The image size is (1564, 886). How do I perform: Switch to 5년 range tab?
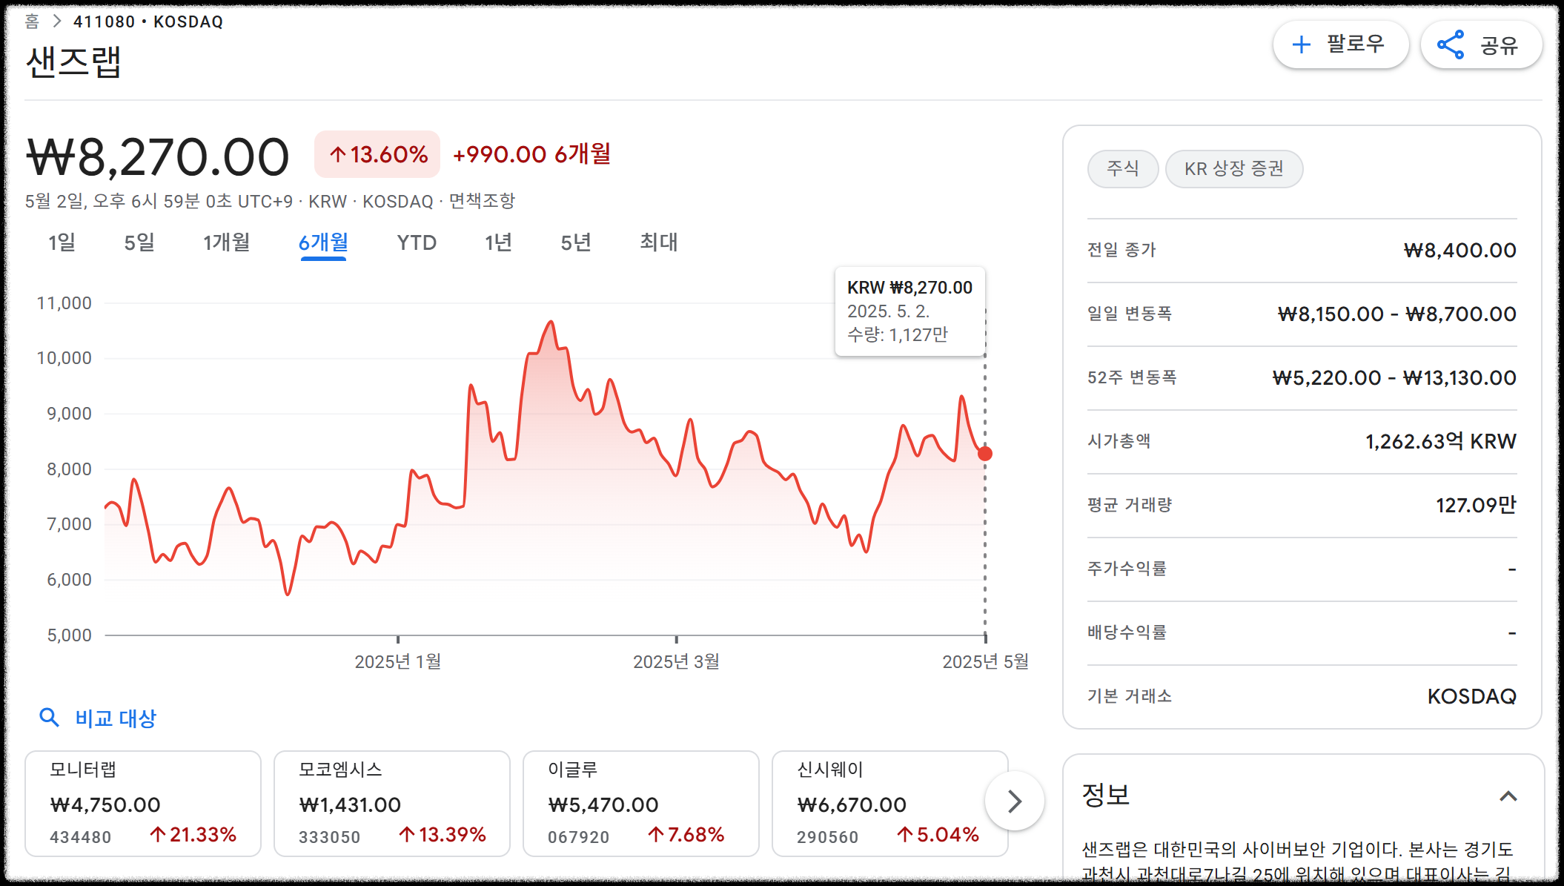pyautogui.click(x=576, y=242)
